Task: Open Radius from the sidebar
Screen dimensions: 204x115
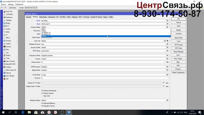Action: tap(8, 55)
